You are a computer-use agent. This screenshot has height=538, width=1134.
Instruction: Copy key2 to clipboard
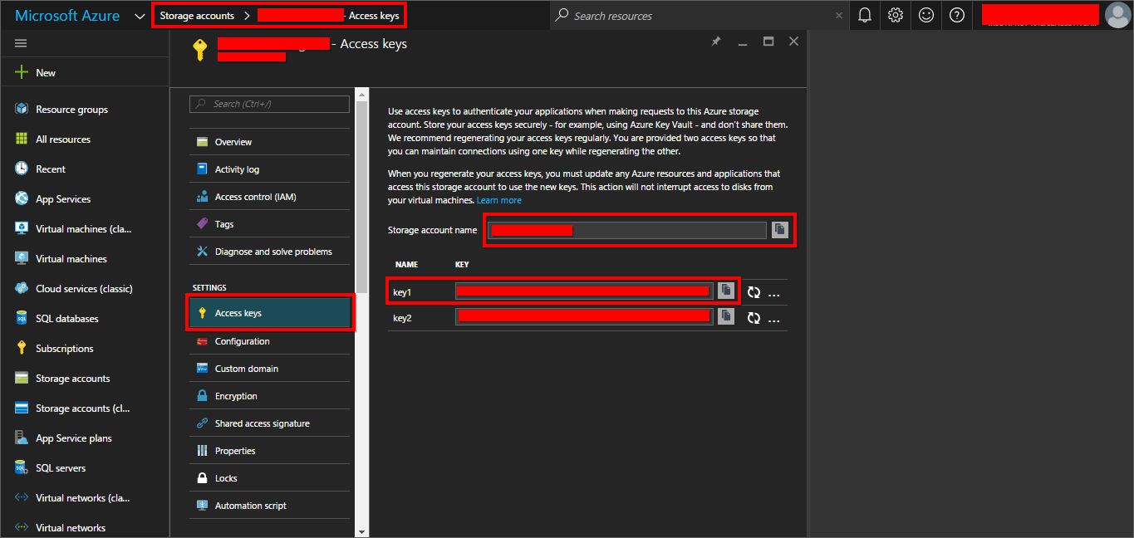(x=726, y=316)
